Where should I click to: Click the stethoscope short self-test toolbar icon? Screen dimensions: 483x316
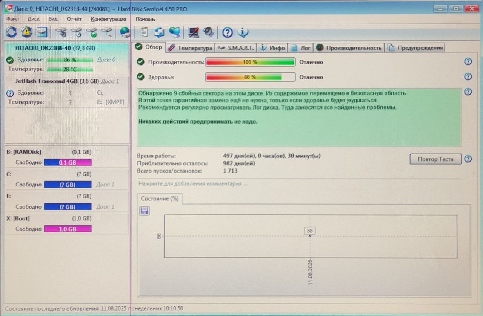coord(62,32)
